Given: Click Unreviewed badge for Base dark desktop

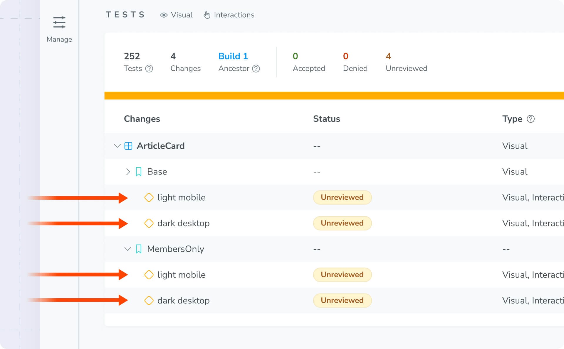Looking at the screenshot, I should 342,223.
